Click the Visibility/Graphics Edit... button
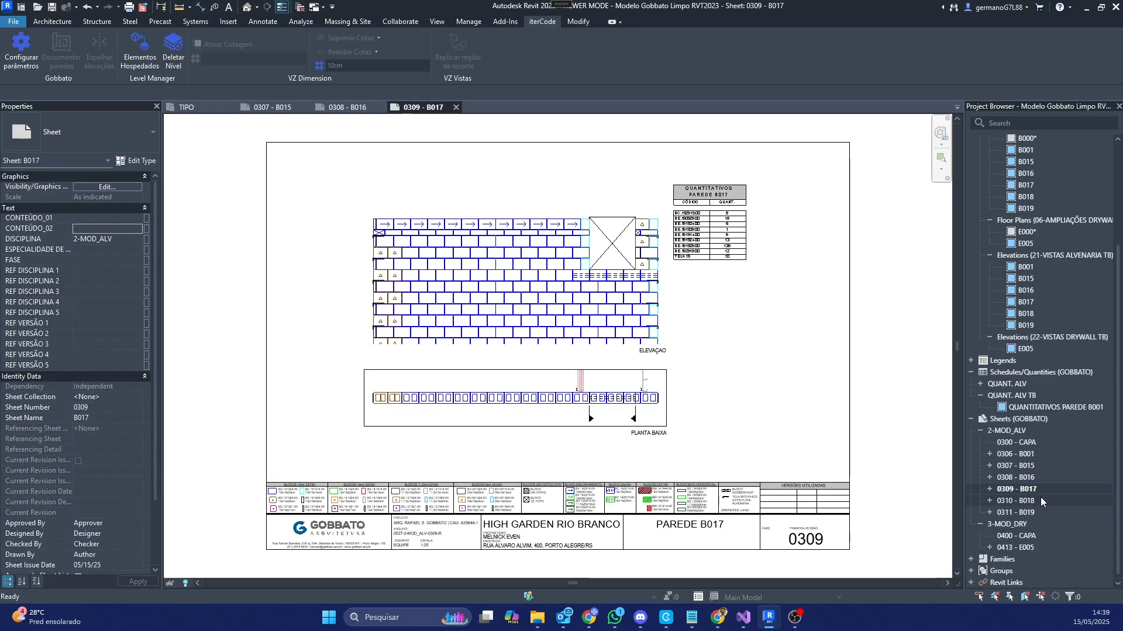The height and width of the screenshot is (631, 1123). tap(107, 186)
